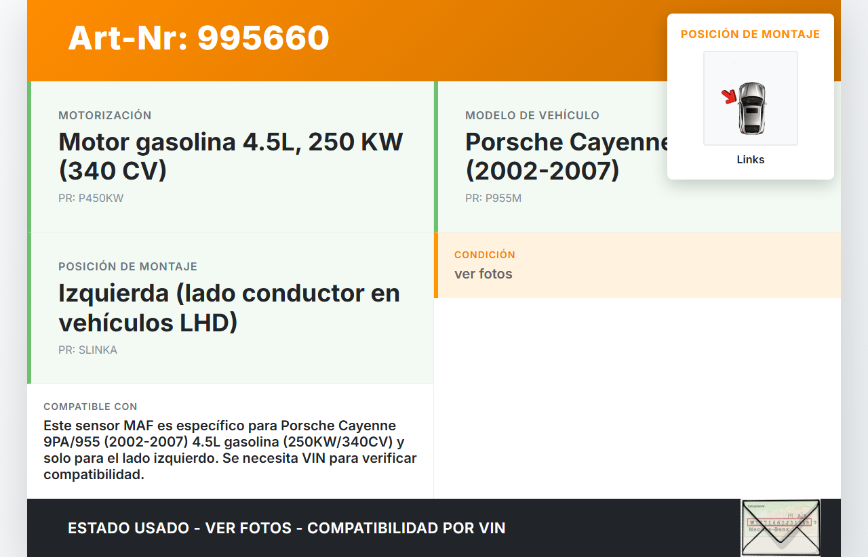The image size is (868, 557).
Task: Click the CONDICIÓN label
Action: 485,255
